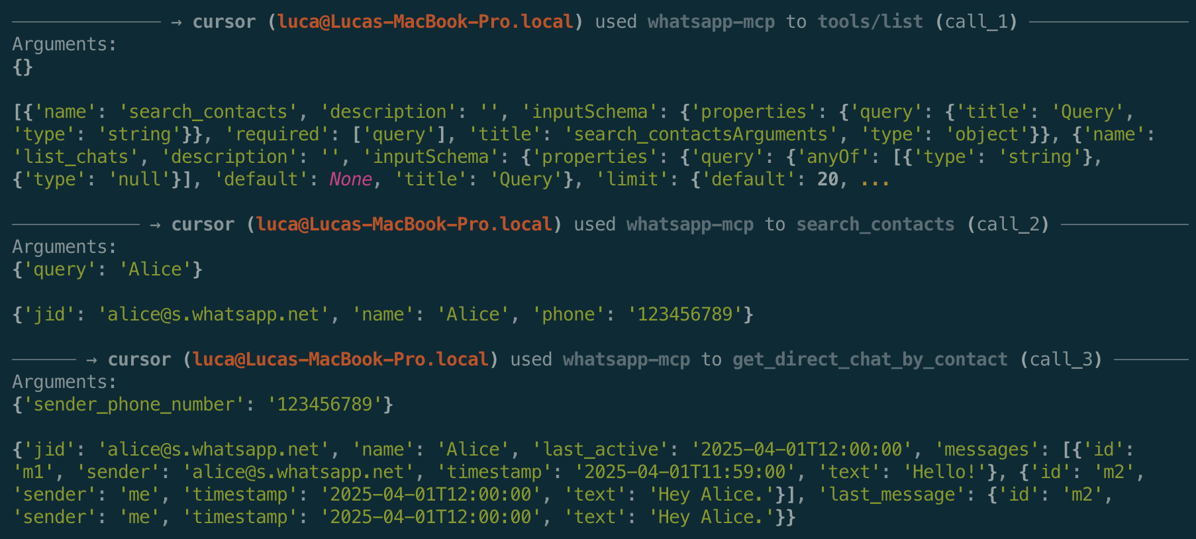Click the arrow icon before call_3 header
Image resolution: width=1196 pixels, height=539 pixels.
tap(91, 360)
